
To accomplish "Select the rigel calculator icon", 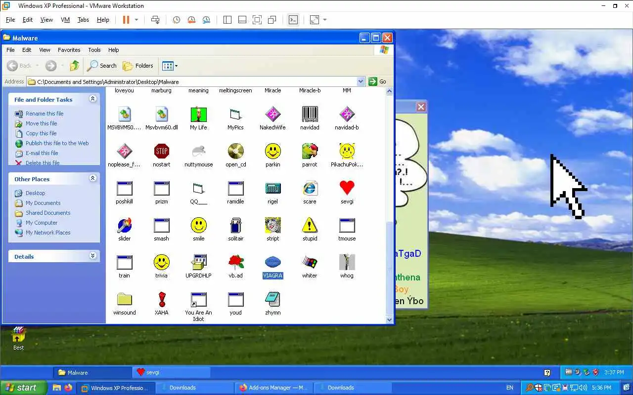I will click(x=272, y=188).
